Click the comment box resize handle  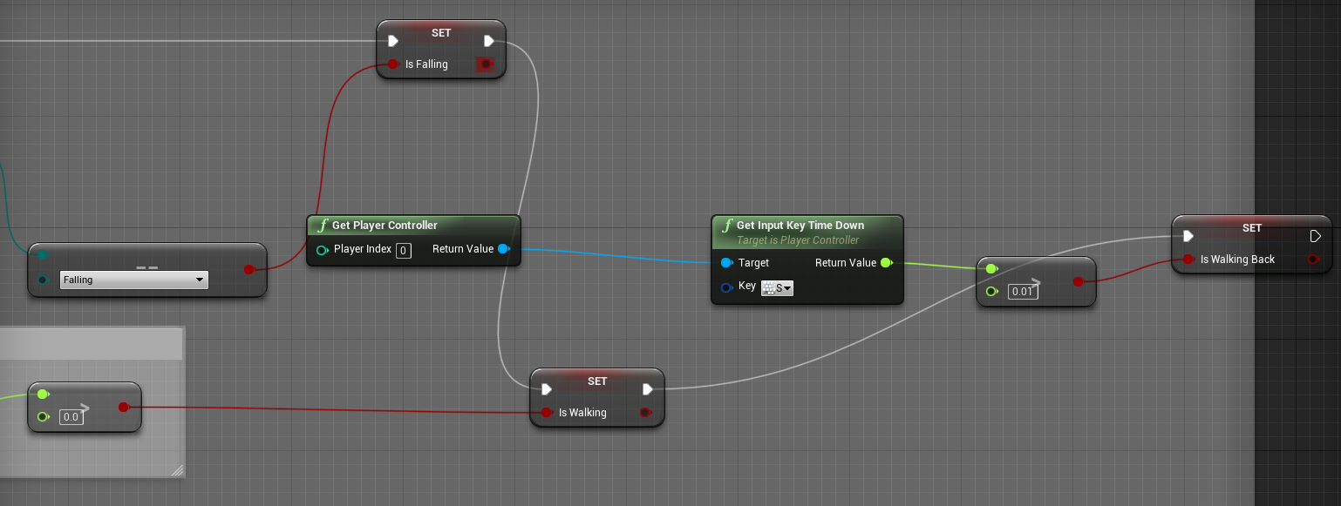pos(177,470)
